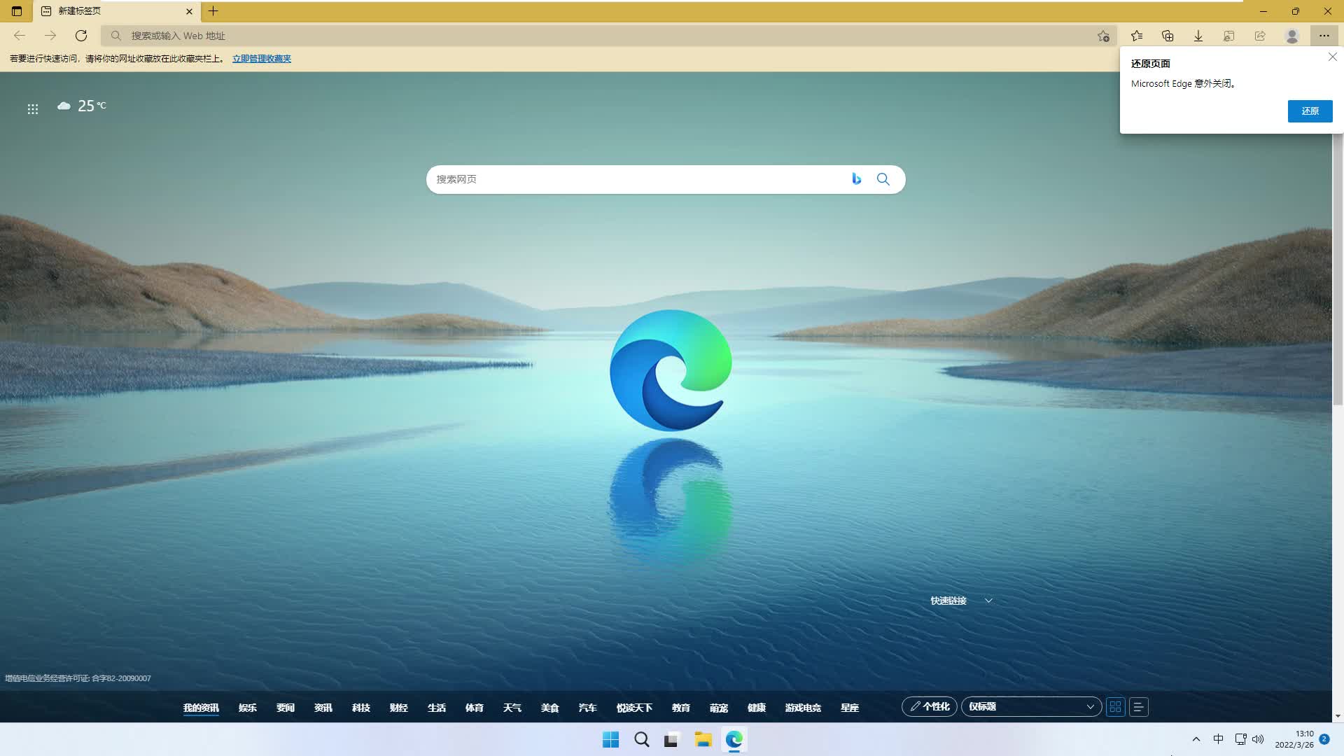Select the 资讯 feed tab
Screen dimensions: 1344x756
point(323,708)
